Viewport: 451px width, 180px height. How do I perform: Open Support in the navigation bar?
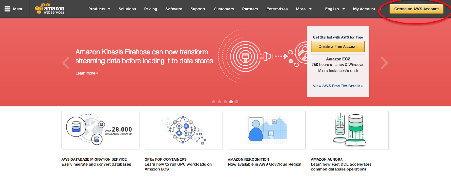point(198,9)
